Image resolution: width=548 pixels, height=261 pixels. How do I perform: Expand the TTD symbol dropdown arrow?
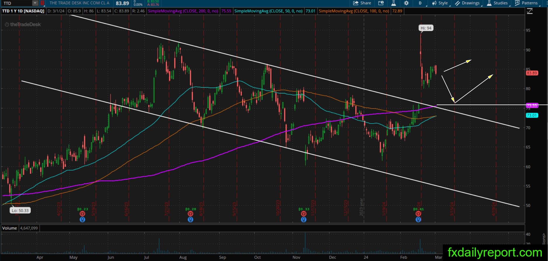tap(35, 3)
